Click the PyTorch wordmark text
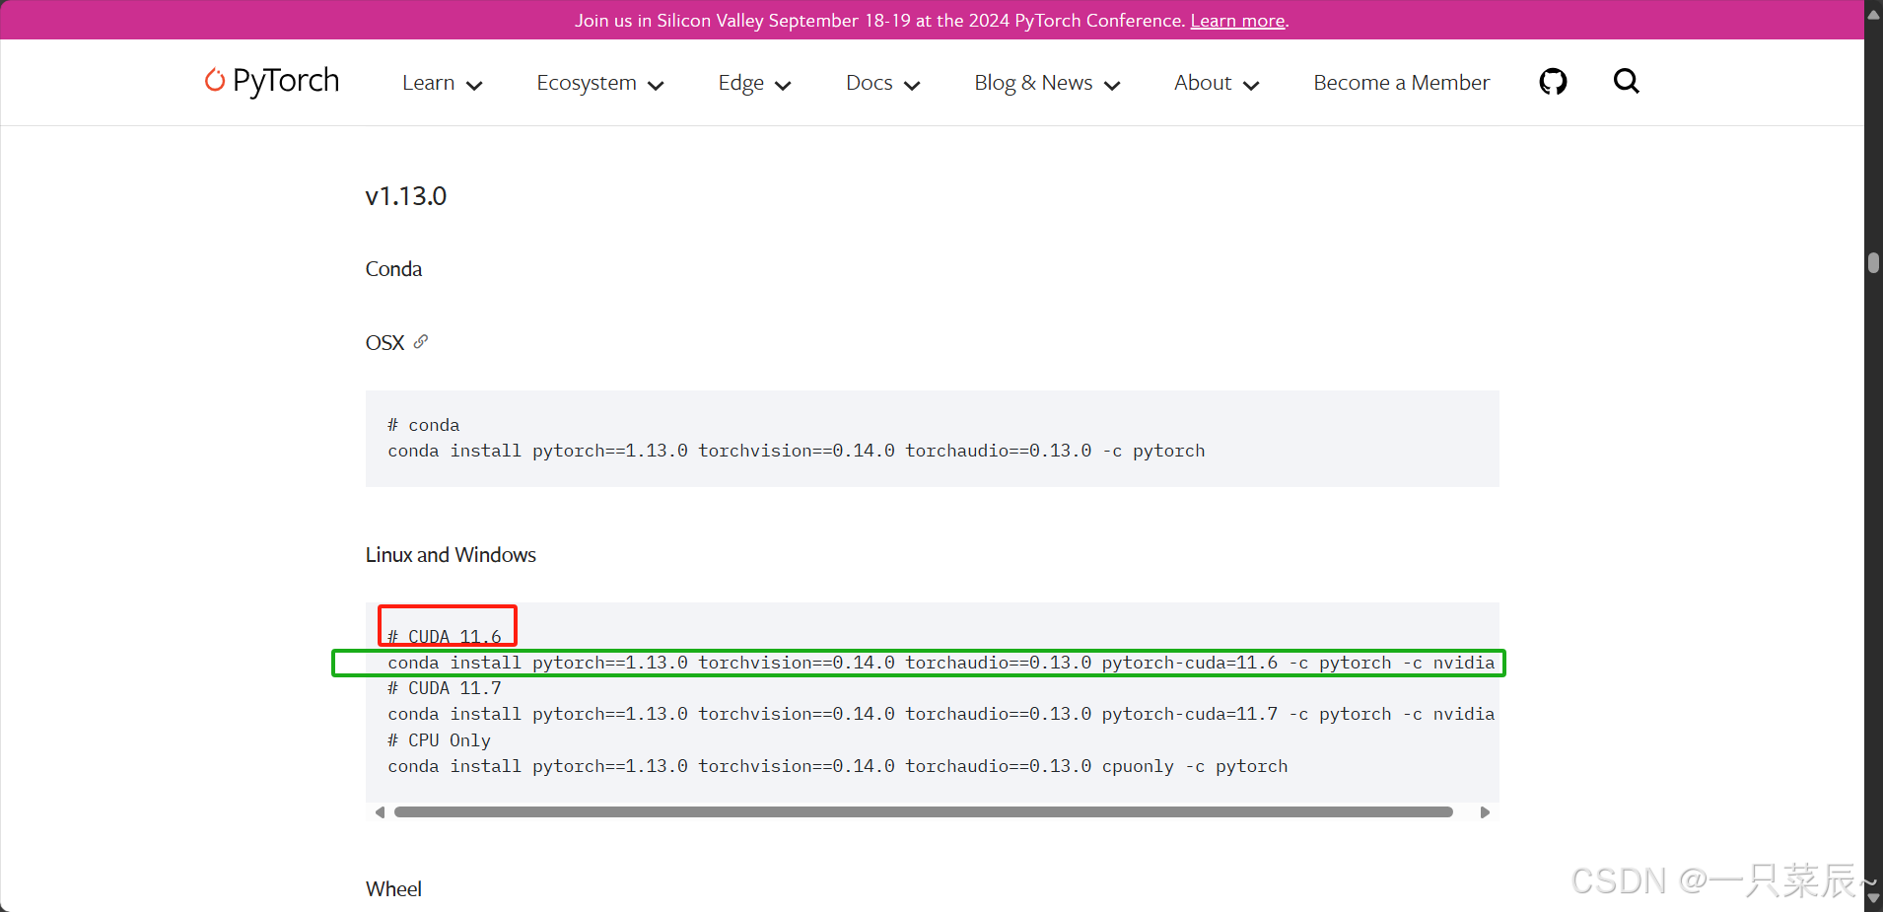1883x912 pixels. (x=286, y=81)
